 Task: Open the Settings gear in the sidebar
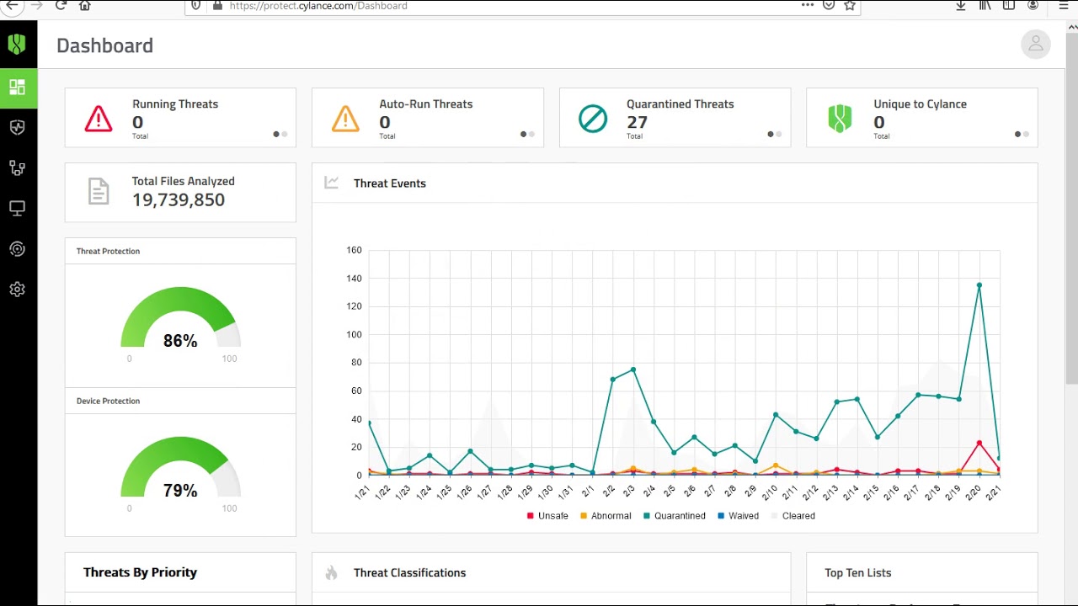click(17, 289)
